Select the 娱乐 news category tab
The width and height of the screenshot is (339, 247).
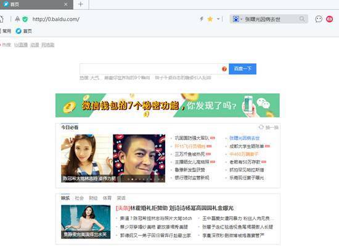[x=65, y=198]
